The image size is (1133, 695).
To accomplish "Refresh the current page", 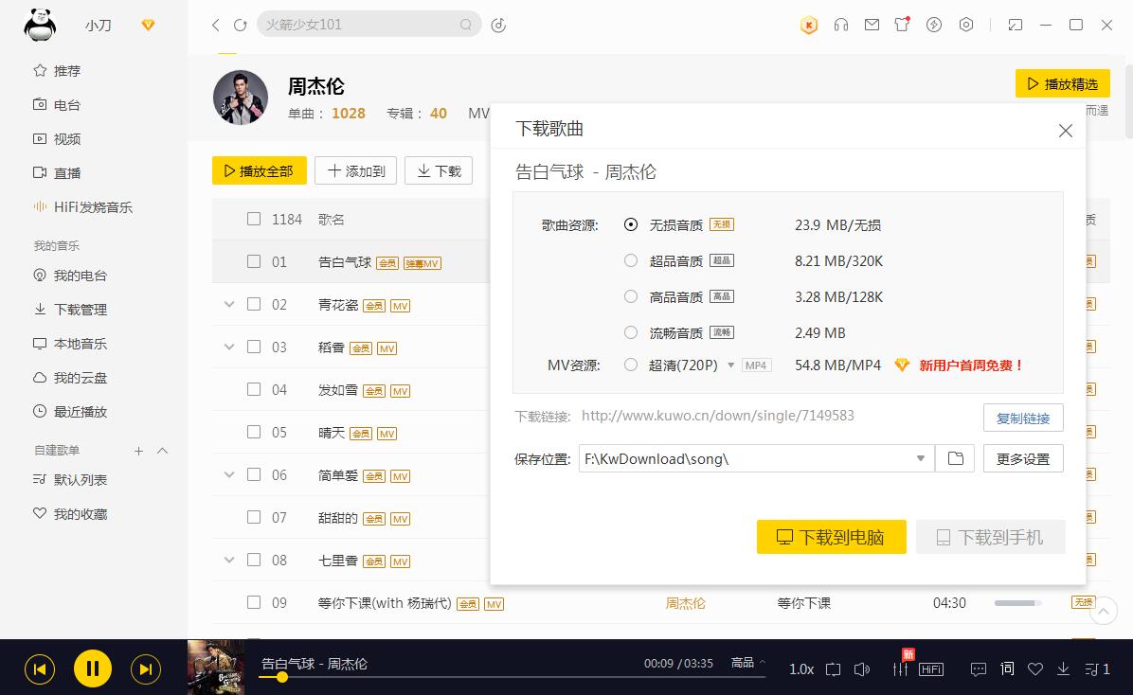I will [240, 26].
